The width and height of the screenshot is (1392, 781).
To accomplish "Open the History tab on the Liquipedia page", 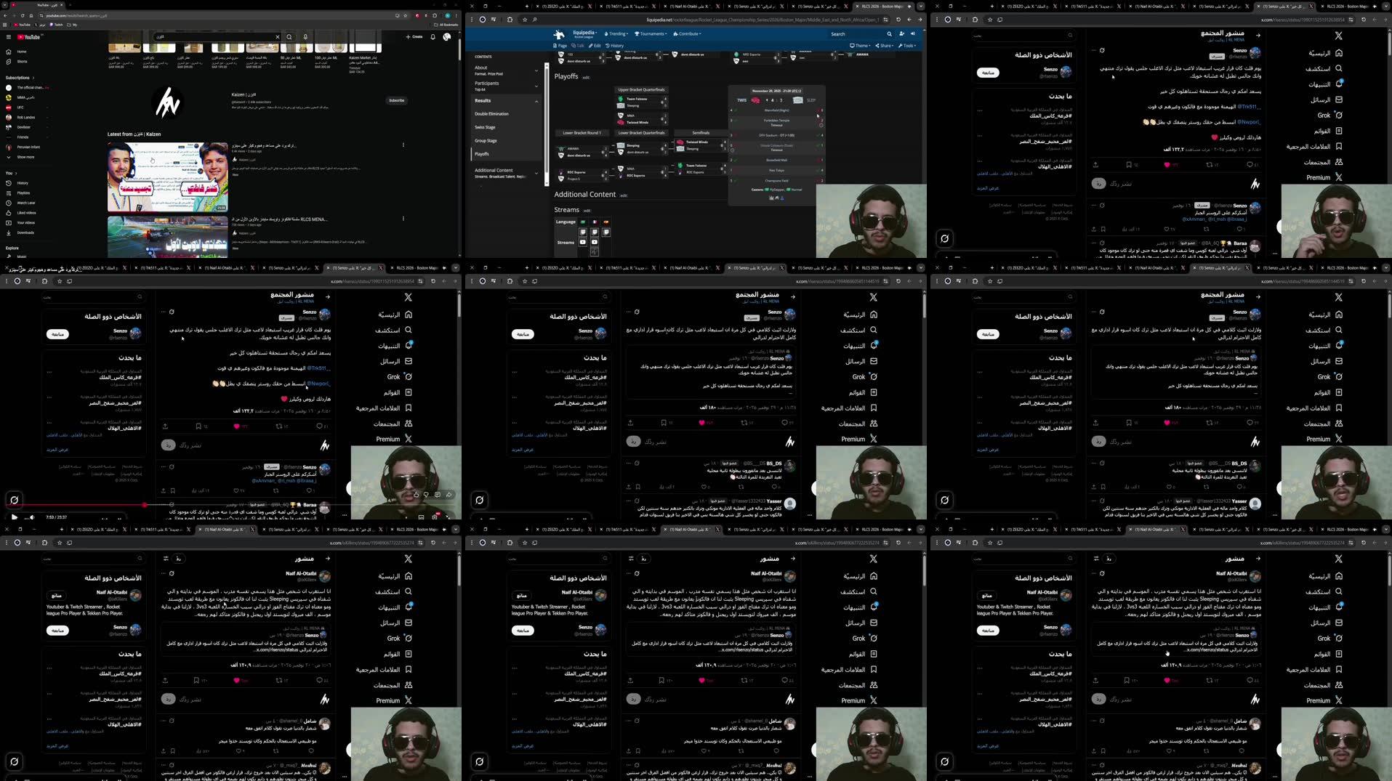I will 615,45.
